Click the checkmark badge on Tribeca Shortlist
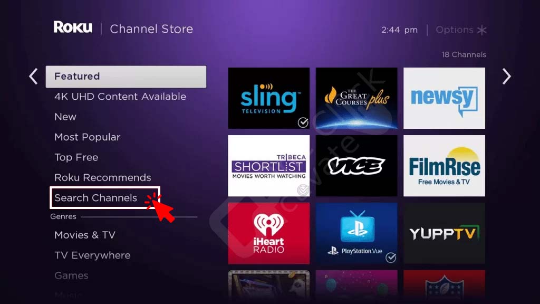This screenshot has width=540, height=304. [x=303, y=190]
